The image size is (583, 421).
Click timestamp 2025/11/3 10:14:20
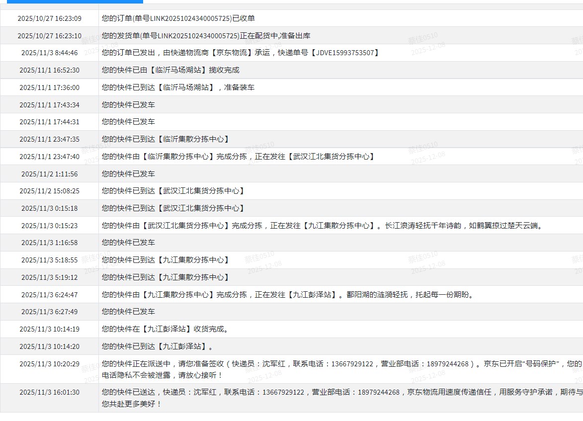click(x=49, y=346)
